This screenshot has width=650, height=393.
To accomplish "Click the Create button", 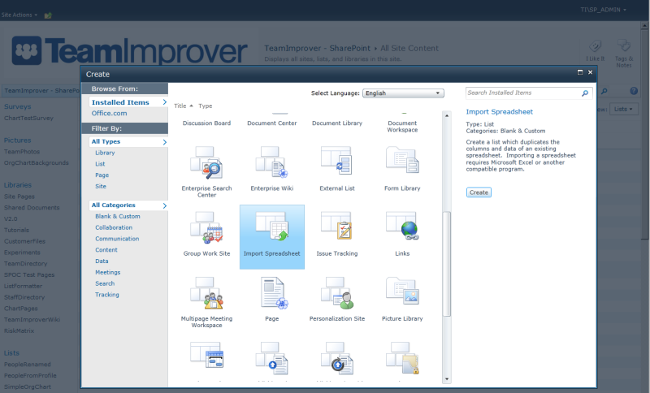I will (479, 192).
